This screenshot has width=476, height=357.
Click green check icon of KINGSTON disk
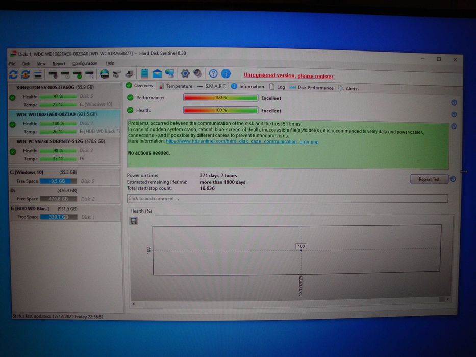tap(12, 98)
